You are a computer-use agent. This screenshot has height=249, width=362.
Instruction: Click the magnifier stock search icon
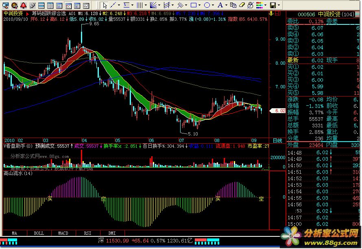coord(5,5)
